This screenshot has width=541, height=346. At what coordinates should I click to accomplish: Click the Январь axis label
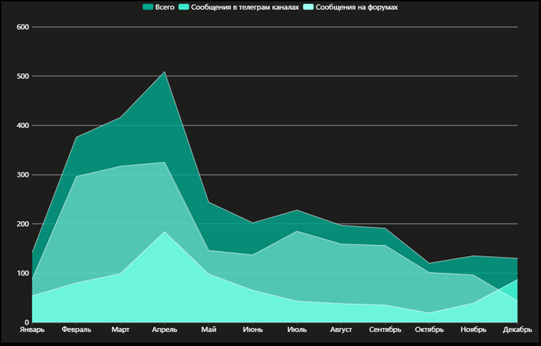coord(32,329)
